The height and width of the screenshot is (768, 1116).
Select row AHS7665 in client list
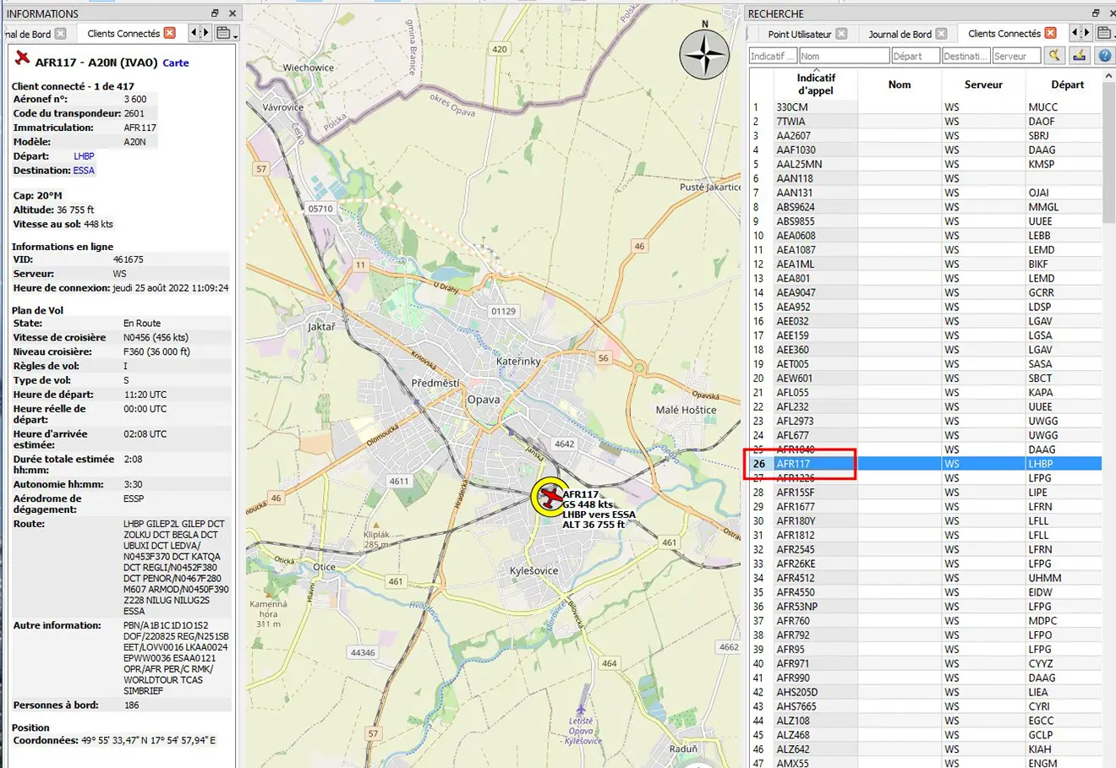(x=925, y=706)
